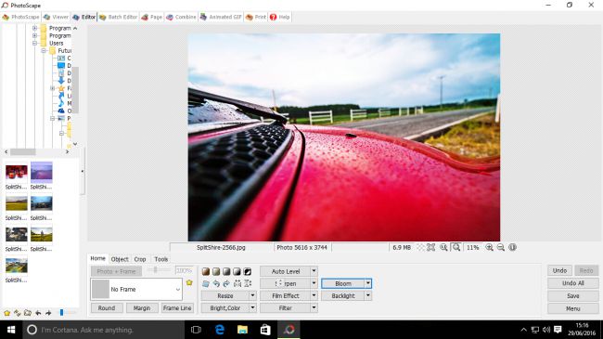The image size is (603, 339).
Task: Click the Menu button
Action: tap(573, 308)
